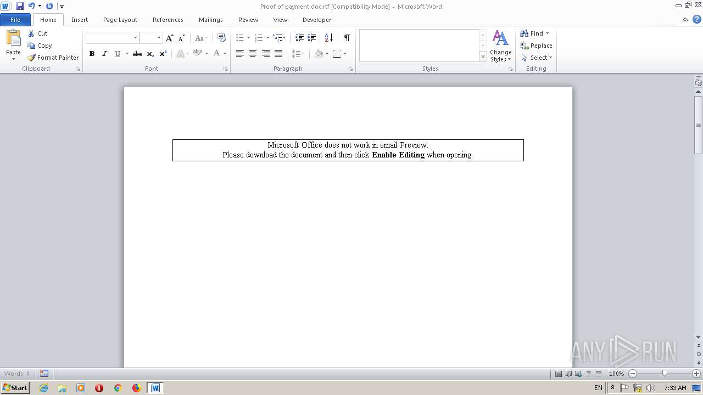
Task: Switch to the Insert tab
Action: point(80,20)
